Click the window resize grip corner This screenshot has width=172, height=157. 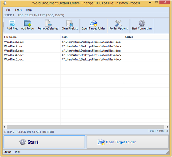point(168,152)
